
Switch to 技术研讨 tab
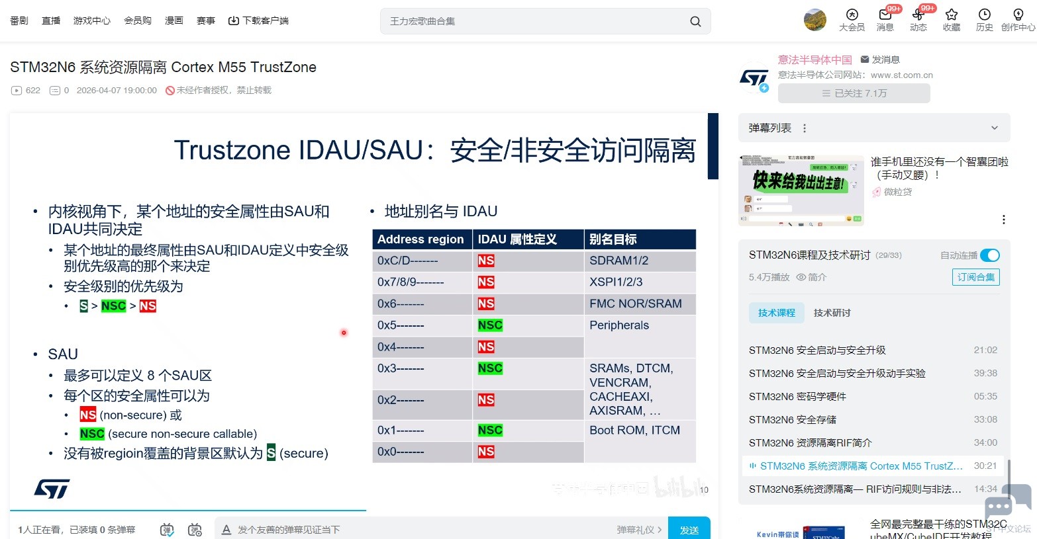click(832, 313)
